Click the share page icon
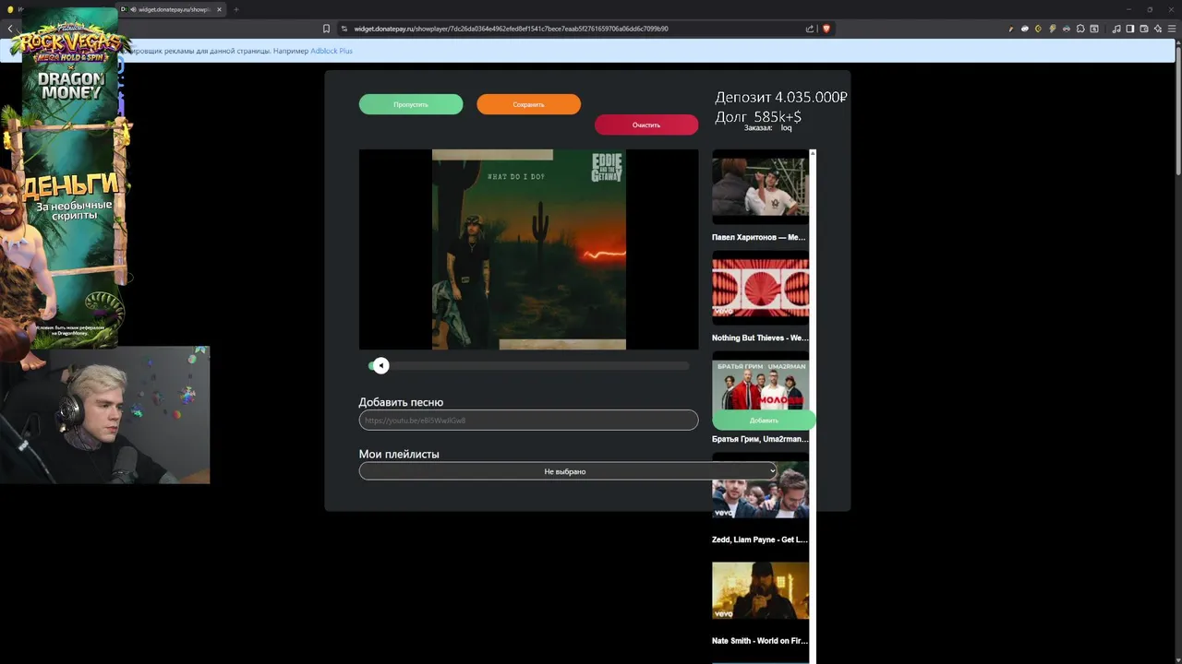 (810, 29)
